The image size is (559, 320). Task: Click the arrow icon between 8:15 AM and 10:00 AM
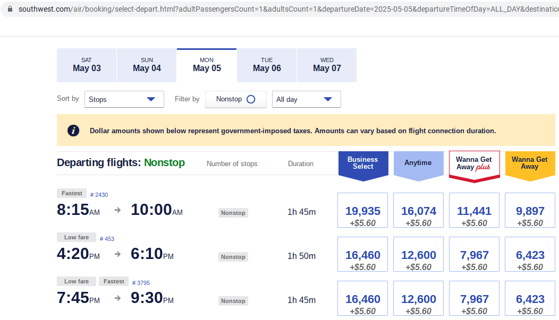click(117, 210)
